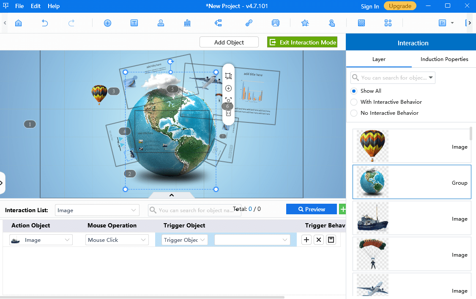Viewport: 476px width, 299px height.
Task: Select the Show All radio button
Action: click(x=354, y=91)
